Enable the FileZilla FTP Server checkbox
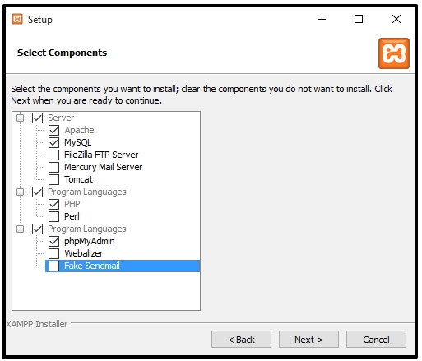Viewport: 422px width, 361px height. pos(53,155)
